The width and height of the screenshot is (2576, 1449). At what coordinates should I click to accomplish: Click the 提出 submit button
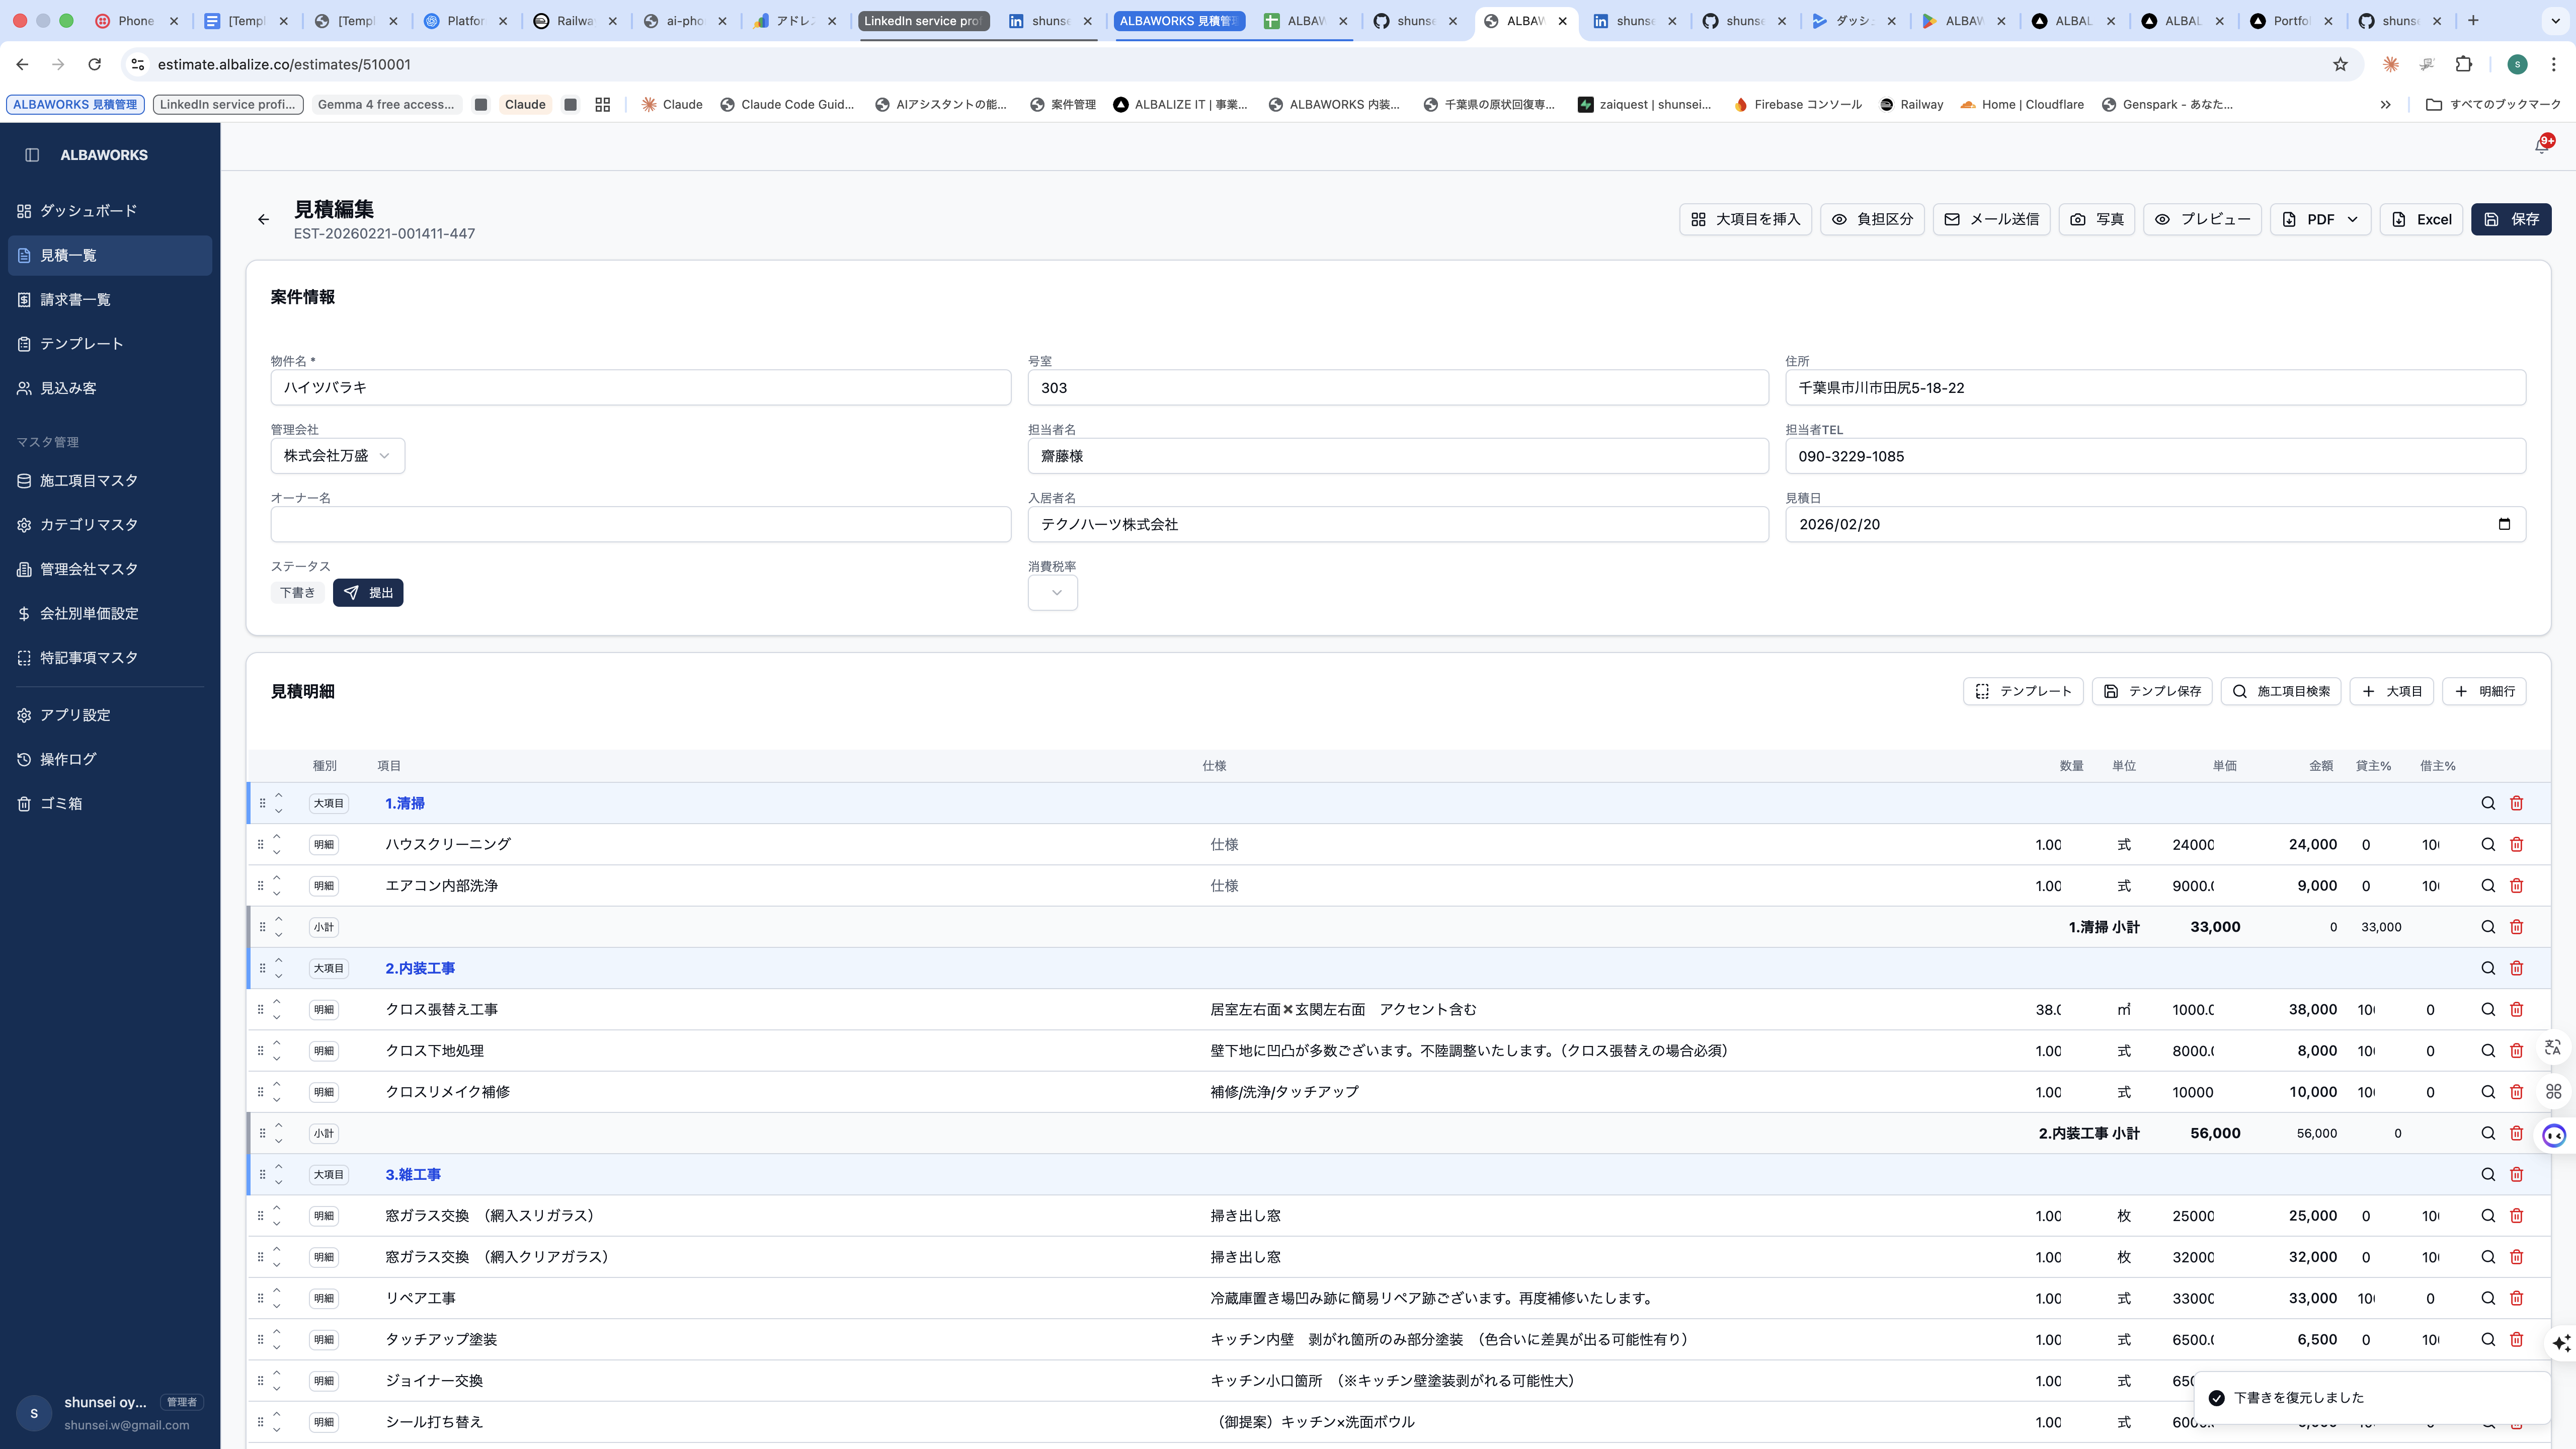coord(368,593)
